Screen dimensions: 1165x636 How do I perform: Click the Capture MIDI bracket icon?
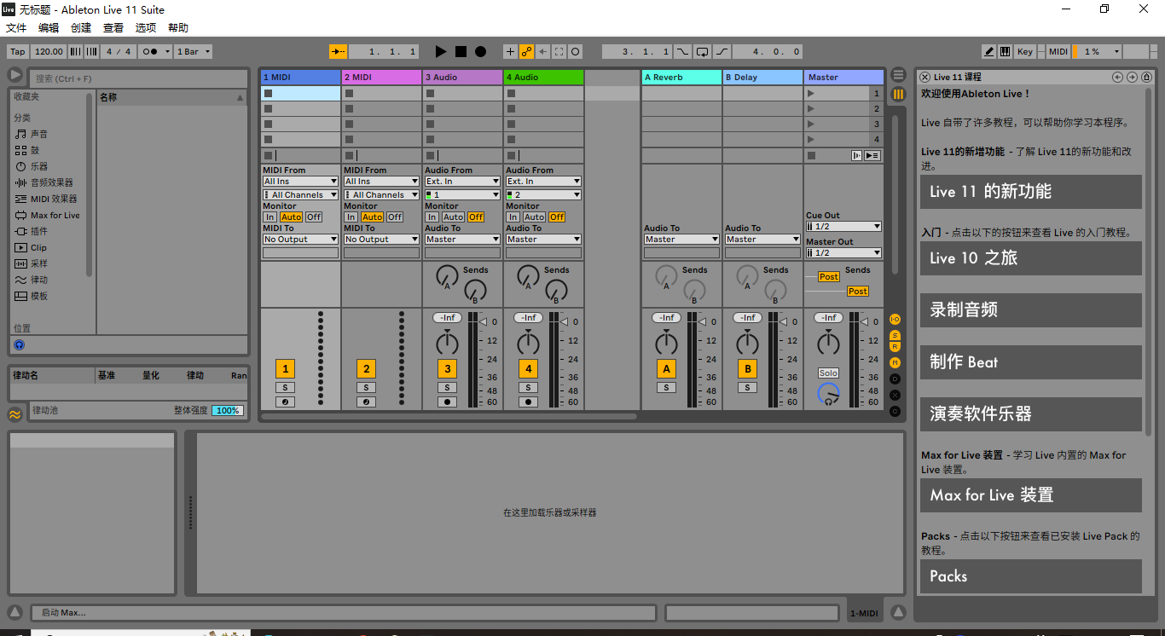pos(559,52)
